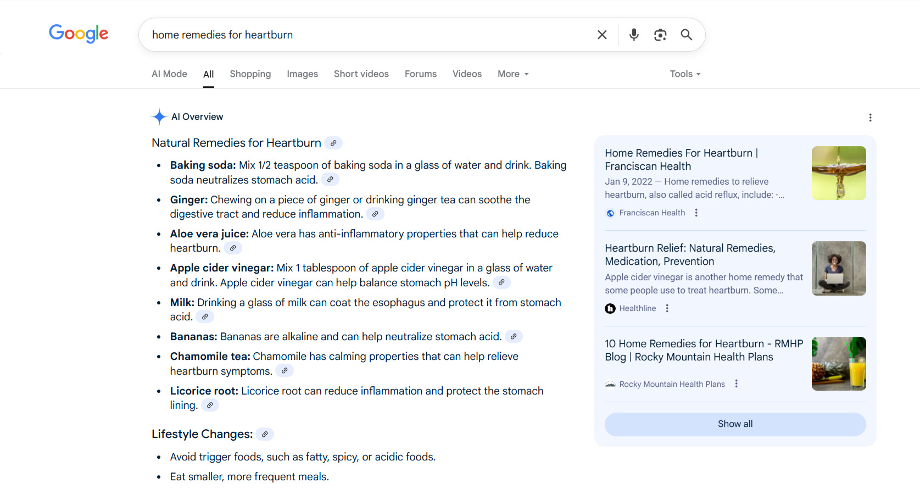Click the Lifestyle Changes: heading

click(202, 434)
